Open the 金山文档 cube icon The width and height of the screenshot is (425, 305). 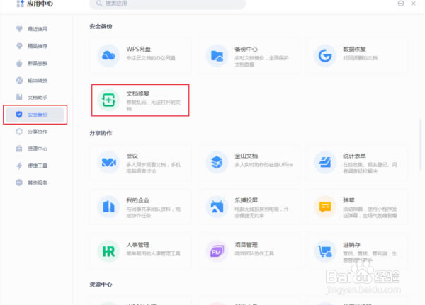click(217, 163)
